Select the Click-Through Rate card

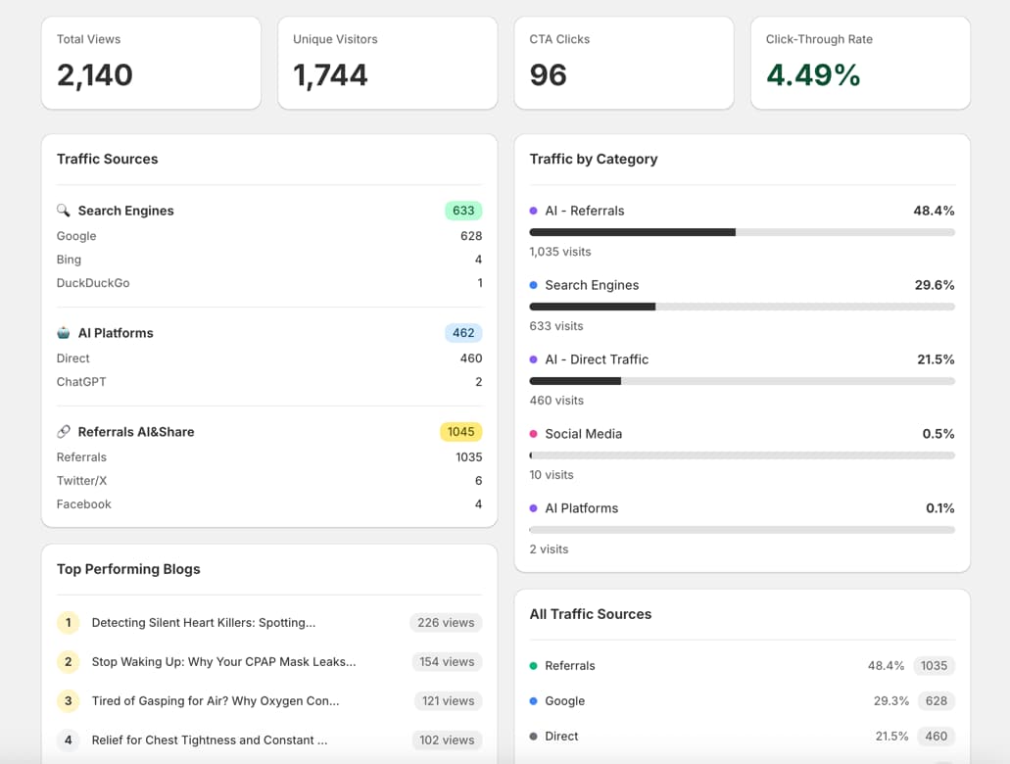tap(859, 62)
